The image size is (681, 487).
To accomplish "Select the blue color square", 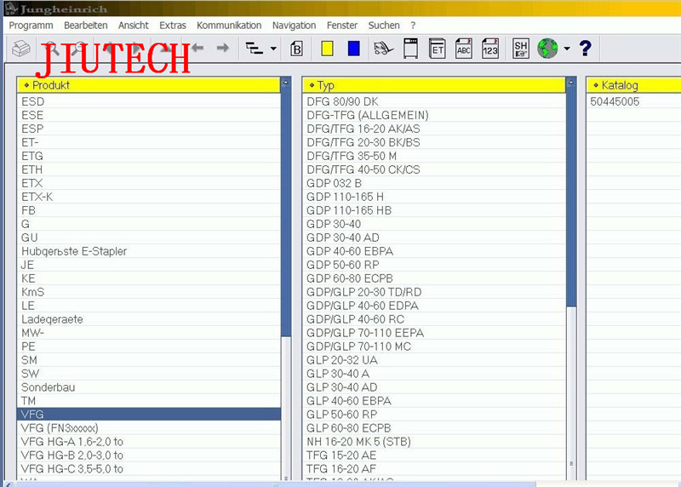I will 354,49.
